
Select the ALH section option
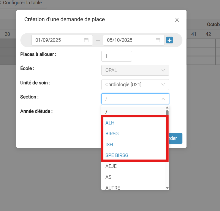[x=110, y=123]
